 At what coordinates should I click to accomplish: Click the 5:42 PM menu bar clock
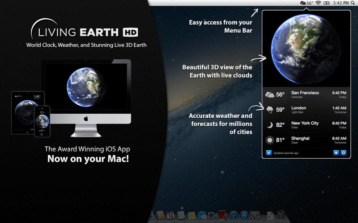(341, 3)
